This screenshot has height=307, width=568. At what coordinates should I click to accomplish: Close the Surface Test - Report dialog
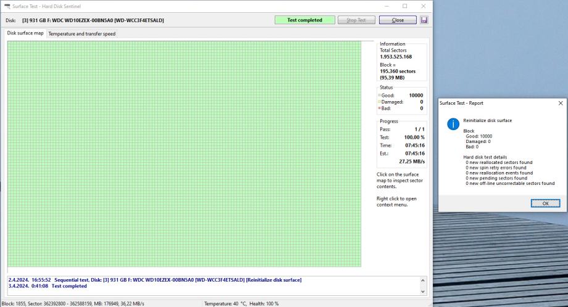561,103
